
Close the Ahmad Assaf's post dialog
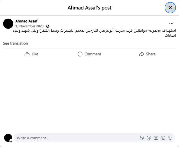[170, 8]
